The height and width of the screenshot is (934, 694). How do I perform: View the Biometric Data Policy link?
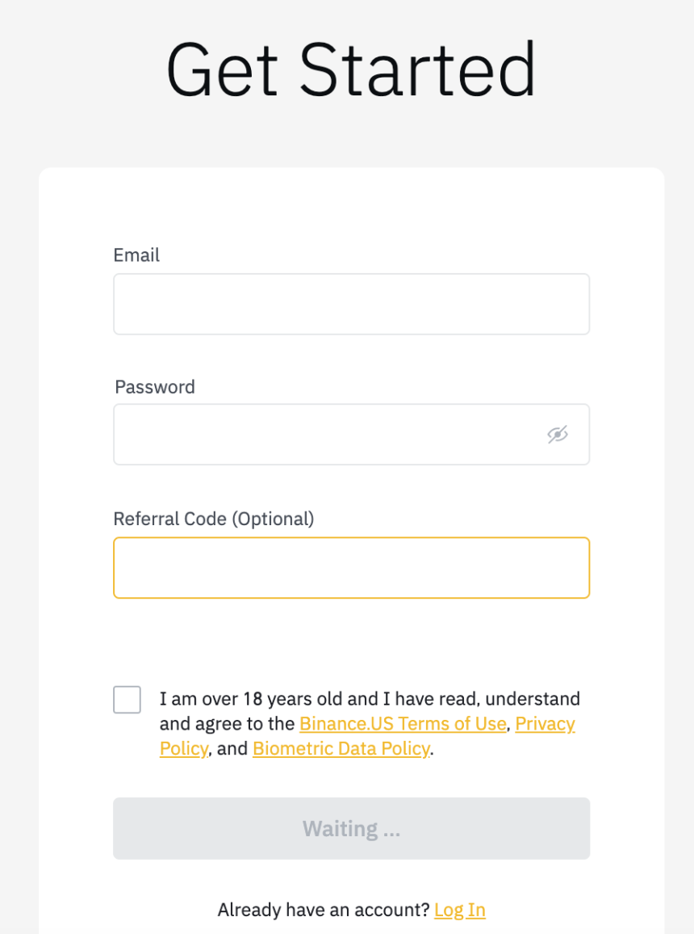point(341,749)
